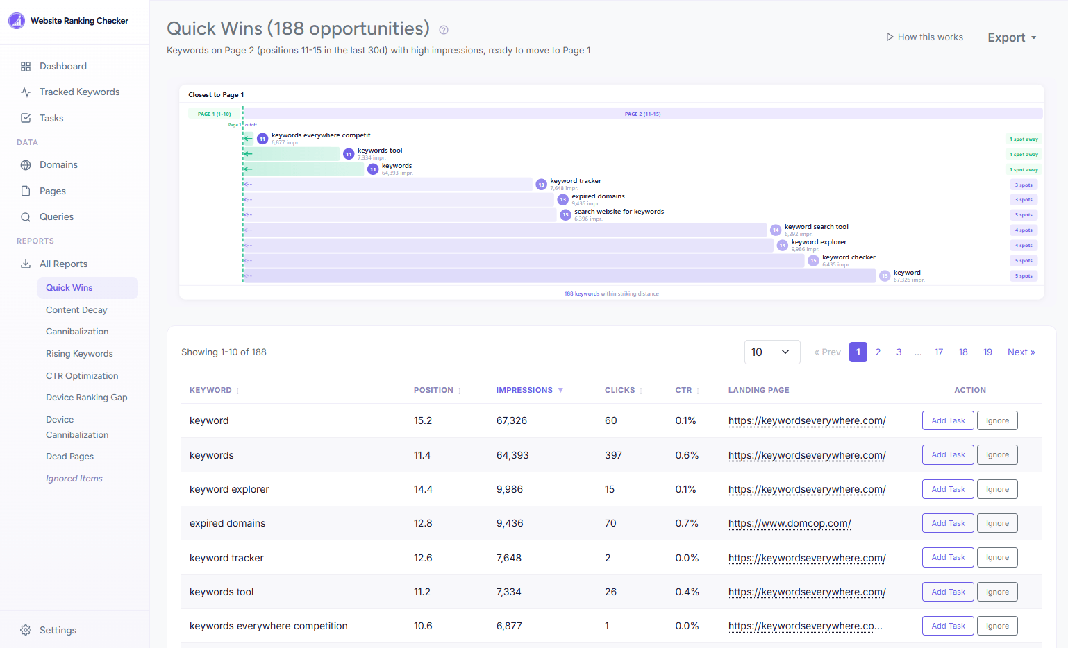This screenshot has height=648, width=1068.
Task: Click the keyword chart bar with 67,326 impressions
Action: coord(559,276)
